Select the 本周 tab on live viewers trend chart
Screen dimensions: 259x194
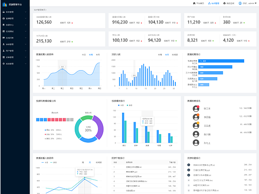(91, 55)
